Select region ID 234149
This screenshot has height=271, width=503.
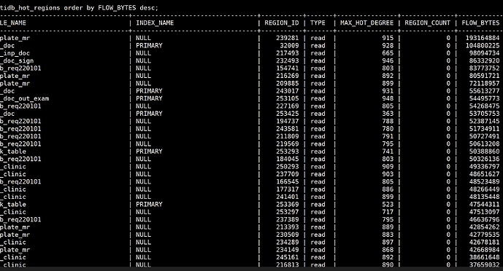[288, 250]
